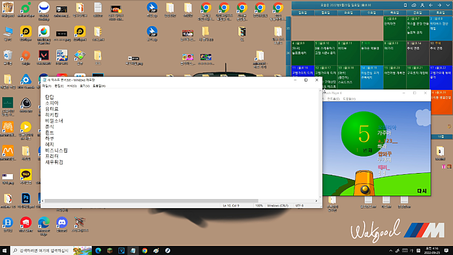Open the Microsoft Edge desktop shortcut

44,226
